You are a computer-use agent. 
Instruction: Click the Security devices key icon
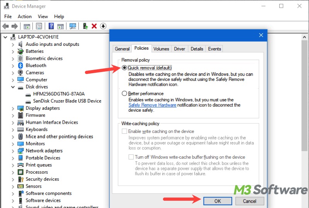(21, 179)
